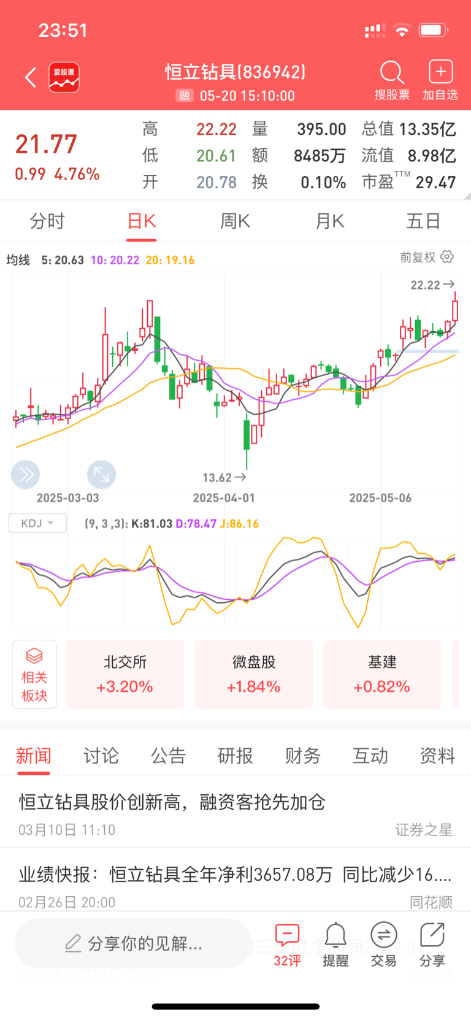Open chart settings gear icon
471x1020 pixels.
[448, 257]
